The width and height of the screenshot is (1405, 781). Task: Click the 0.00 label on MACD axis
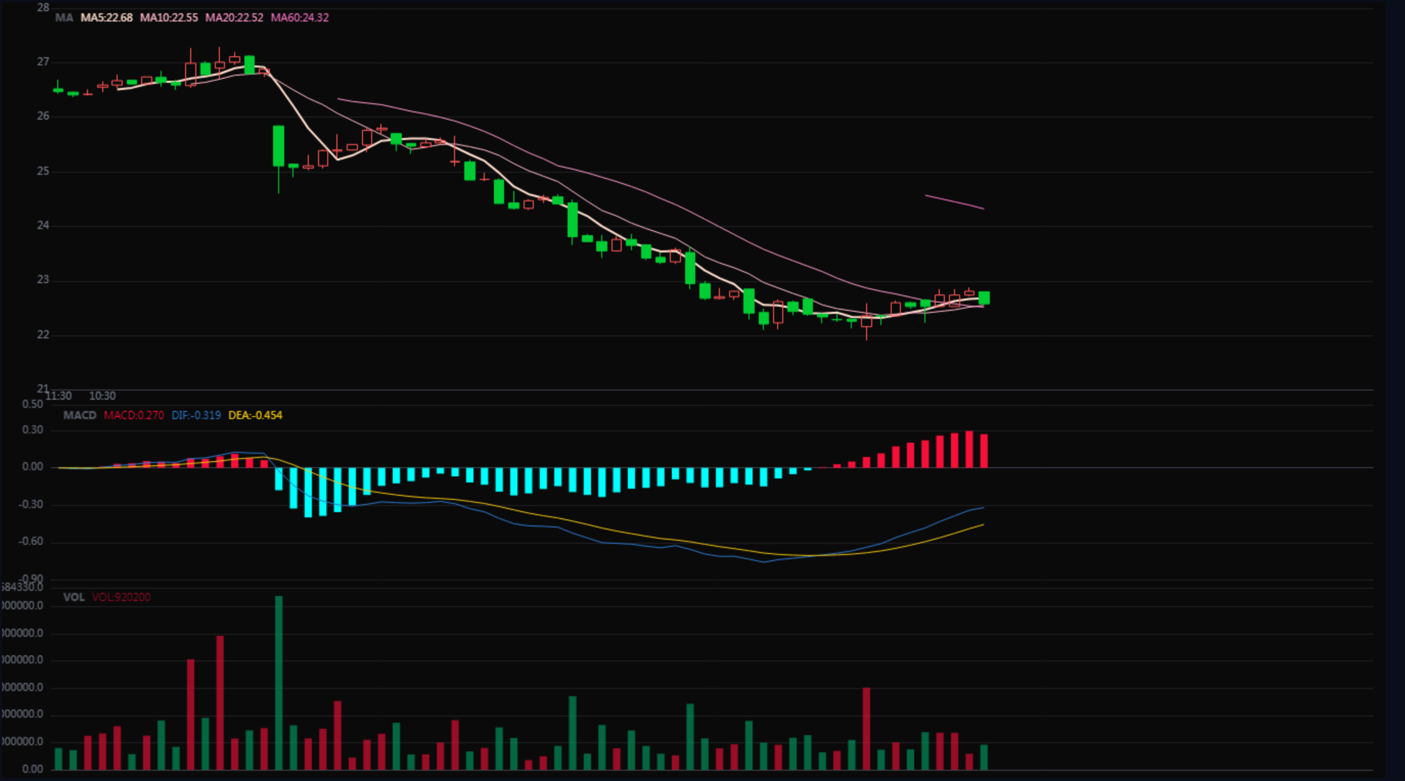pyautogui.click(x=33, y=467)
